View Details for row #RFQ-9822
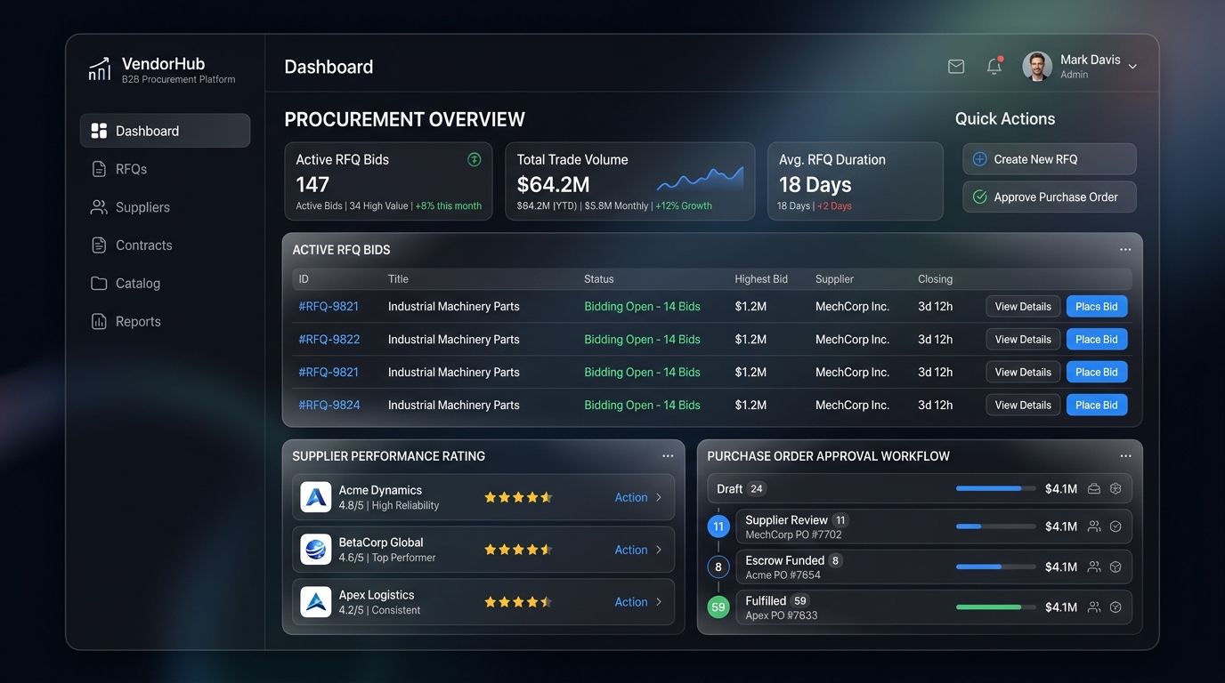Viewport: 1225px width, 683px height. tap(1023, 339)
